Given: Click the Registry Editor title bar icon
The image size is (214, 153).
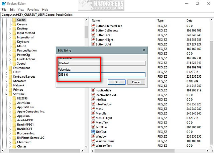Looking at the screenshot, I should click(4, 3).
